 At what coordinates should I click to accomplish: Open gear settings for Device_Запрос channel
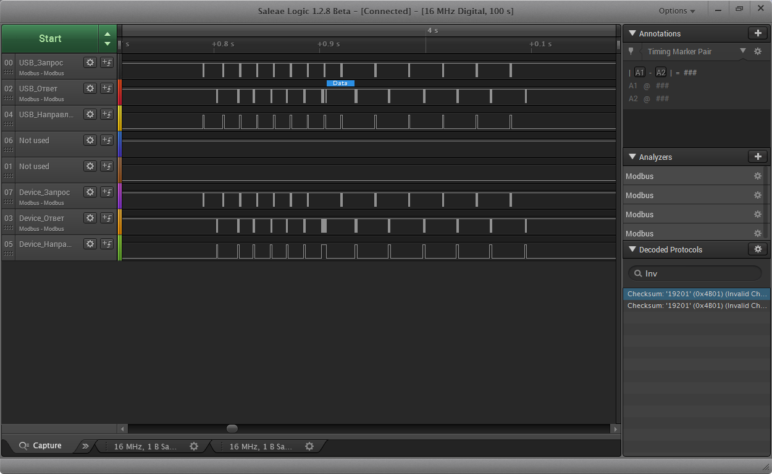point(90,192)
